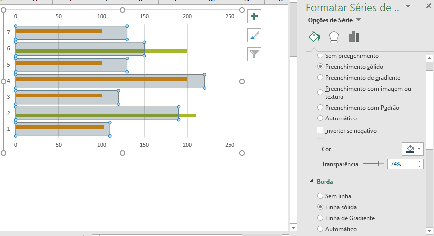The height and width of the screenshot is (236, 434).
Task: Select the green bar of category 2
Action: point(106,115)
